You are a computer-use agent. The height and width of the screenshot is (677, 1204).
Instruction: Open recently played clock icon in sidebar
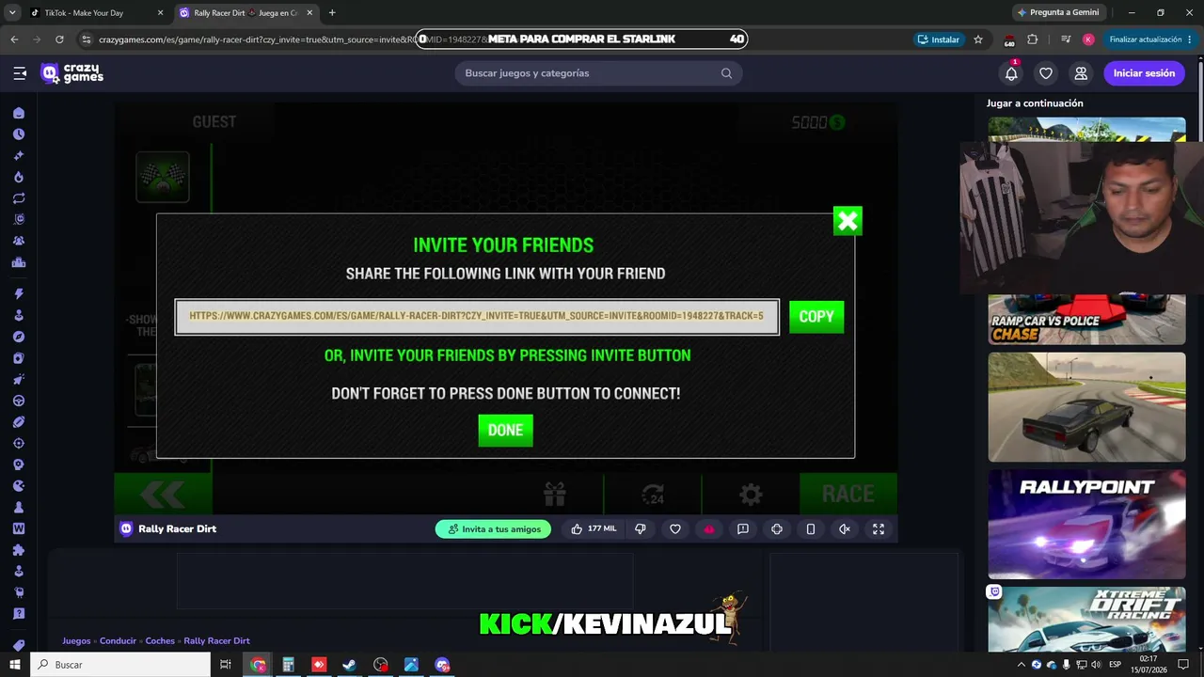pyautogui.click(x=19, y=134)
